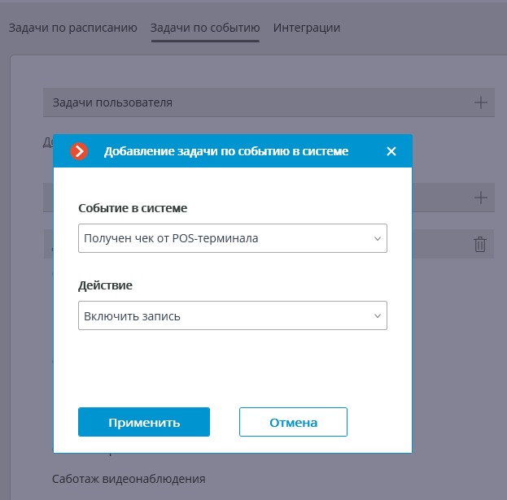This screenshot has height=500, width=507.
Task: Select the Задачи по событию tab
Action: [205, 28]
